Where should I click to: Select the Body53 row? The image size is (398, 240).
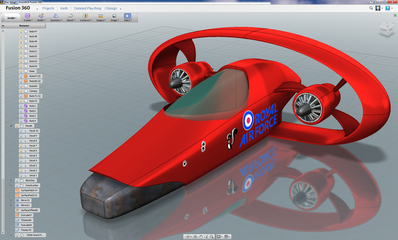[x=29, y=61]
